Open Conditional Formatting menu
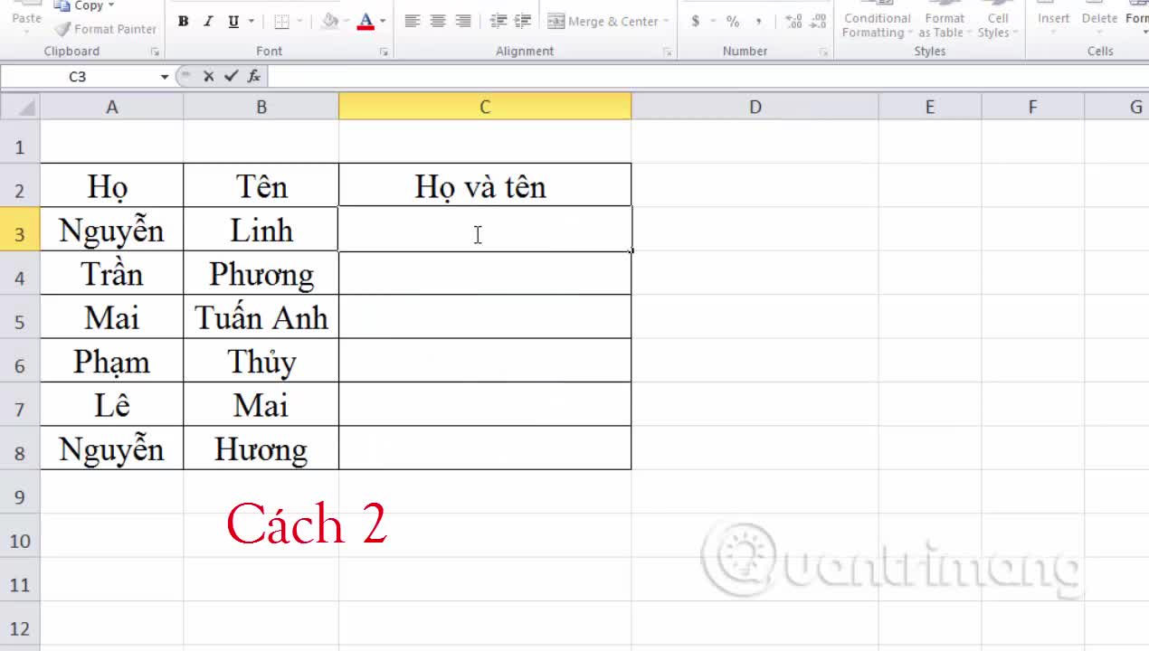1149x651 pixels. pyautogui.click(x=877, y=22)
